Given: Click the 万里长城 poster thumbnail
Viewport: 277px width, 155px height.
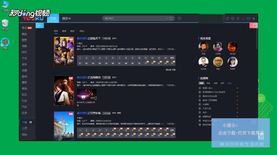Looking at the screenshot, I should pos(64,126).
